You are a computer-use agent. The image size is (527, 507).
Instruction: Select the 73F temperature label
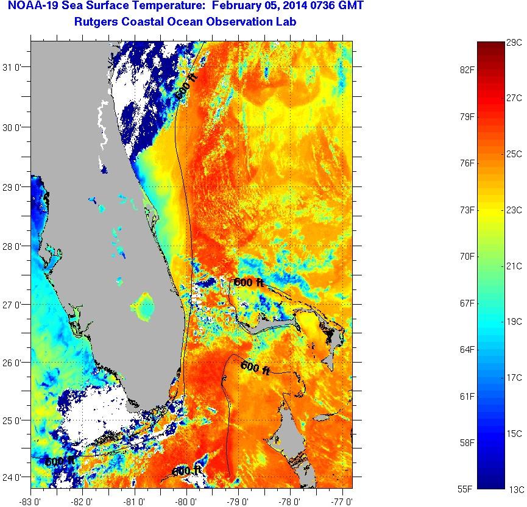point(467,210)
